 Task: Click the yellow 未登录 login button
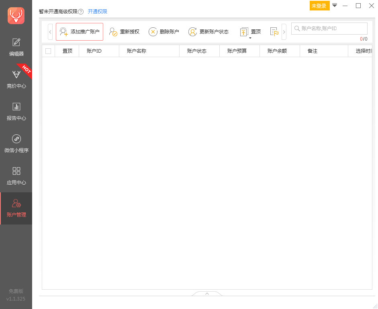(x=319, y=6)
